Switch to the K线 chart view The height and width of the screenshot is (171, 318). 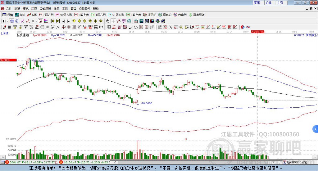click(32, 15)
